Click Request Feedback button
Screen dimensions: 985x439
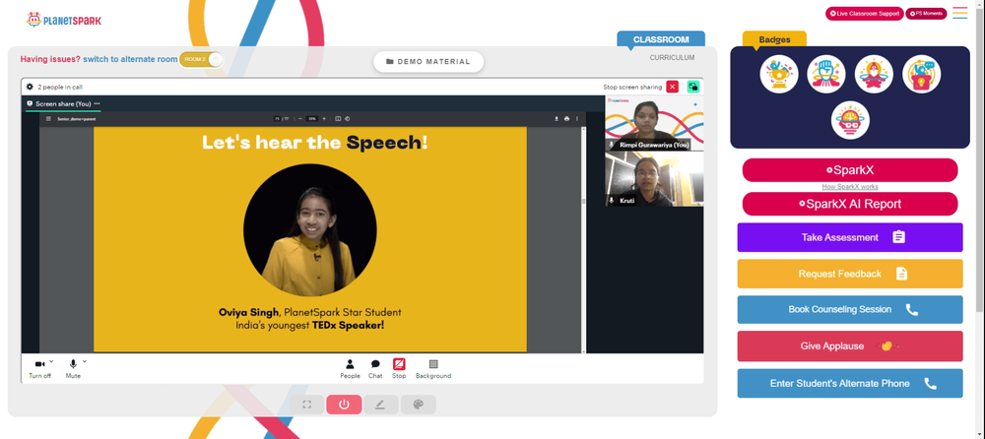[x=850, y=274]
